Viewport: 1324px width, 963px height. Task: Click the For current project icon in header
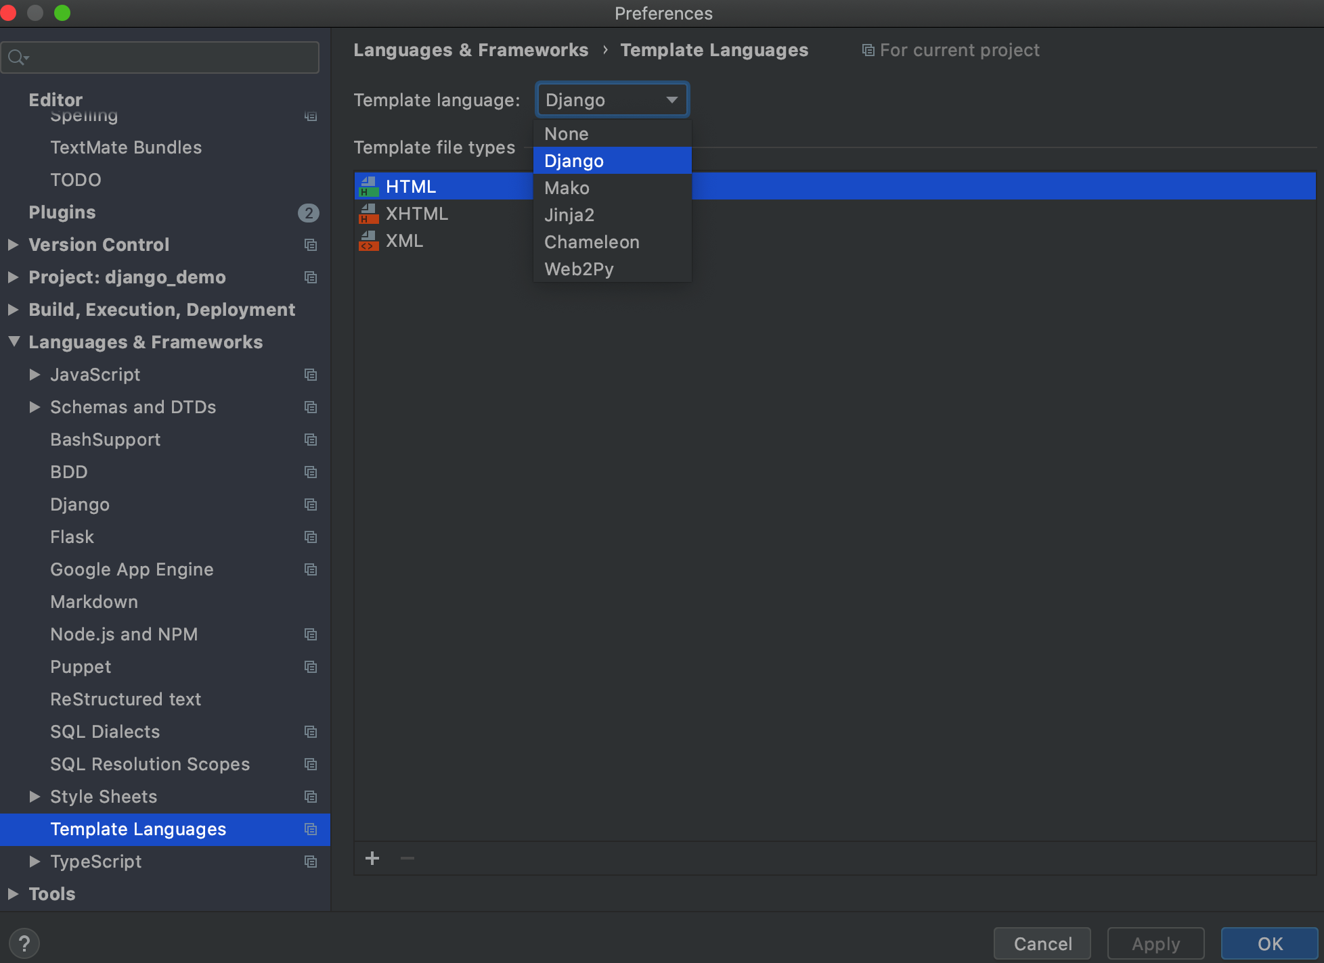point(868,50)
